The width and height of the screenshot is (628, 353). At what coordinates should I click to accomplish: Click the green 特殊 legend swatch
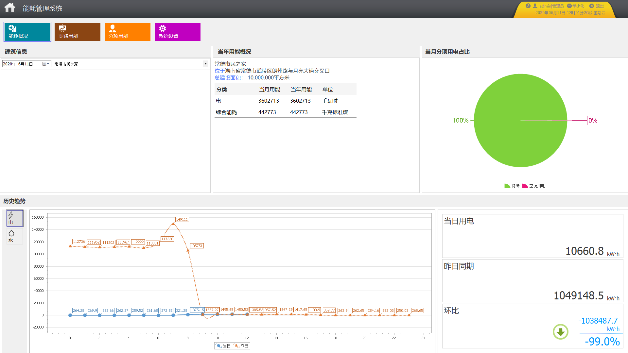(507, 186)
